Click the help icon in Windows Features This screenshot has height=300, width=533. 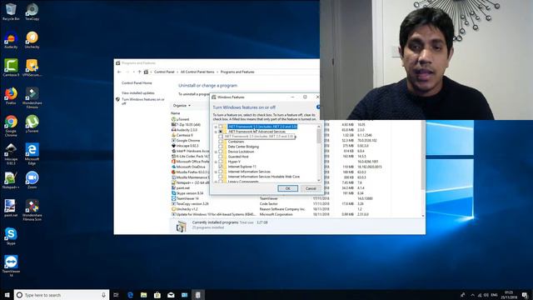point(318,107)
